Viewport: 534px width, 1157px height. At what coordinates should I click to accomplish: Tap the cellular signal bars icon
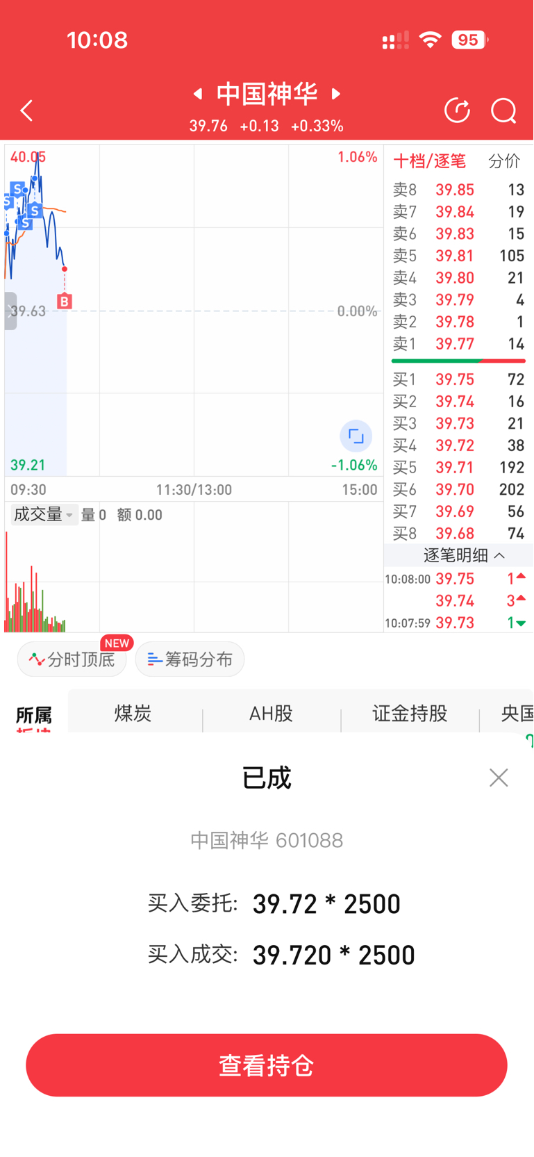(396, 41)
